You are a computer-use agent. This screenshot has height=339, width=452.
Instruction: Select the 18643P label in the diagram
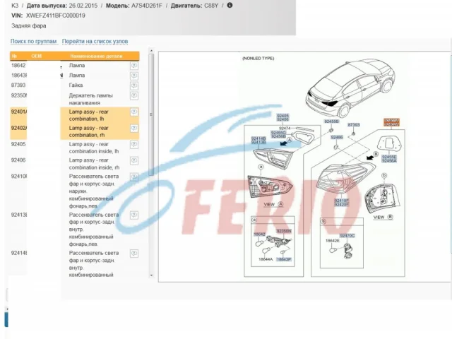point(283,259)
